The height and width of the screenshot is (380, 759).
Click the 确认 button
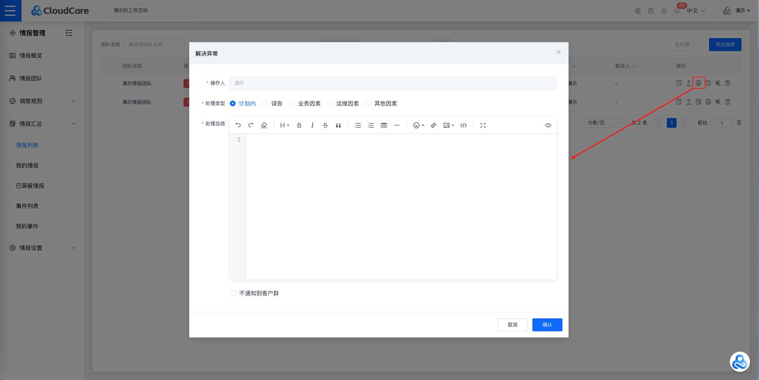click(547, 325)
